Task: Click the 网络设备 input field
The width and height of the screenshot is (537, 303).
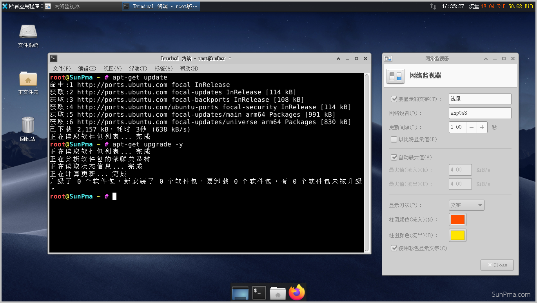Action: 480,113
